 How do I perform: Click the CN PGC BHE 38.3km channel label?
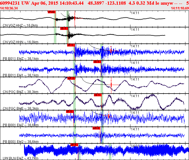point(21,109)
